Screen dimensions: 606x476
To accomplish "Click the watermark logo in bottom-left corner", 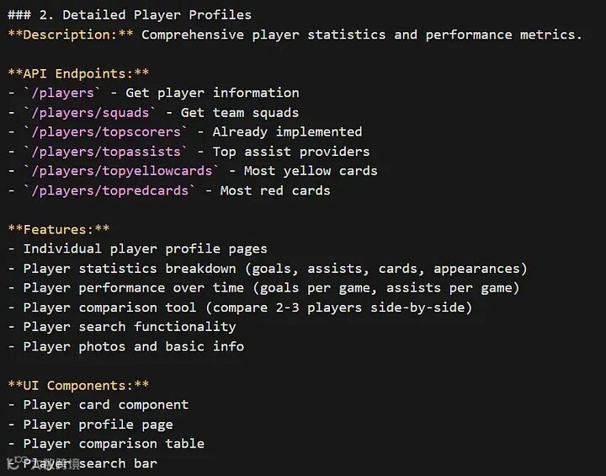I will (14, 463).
